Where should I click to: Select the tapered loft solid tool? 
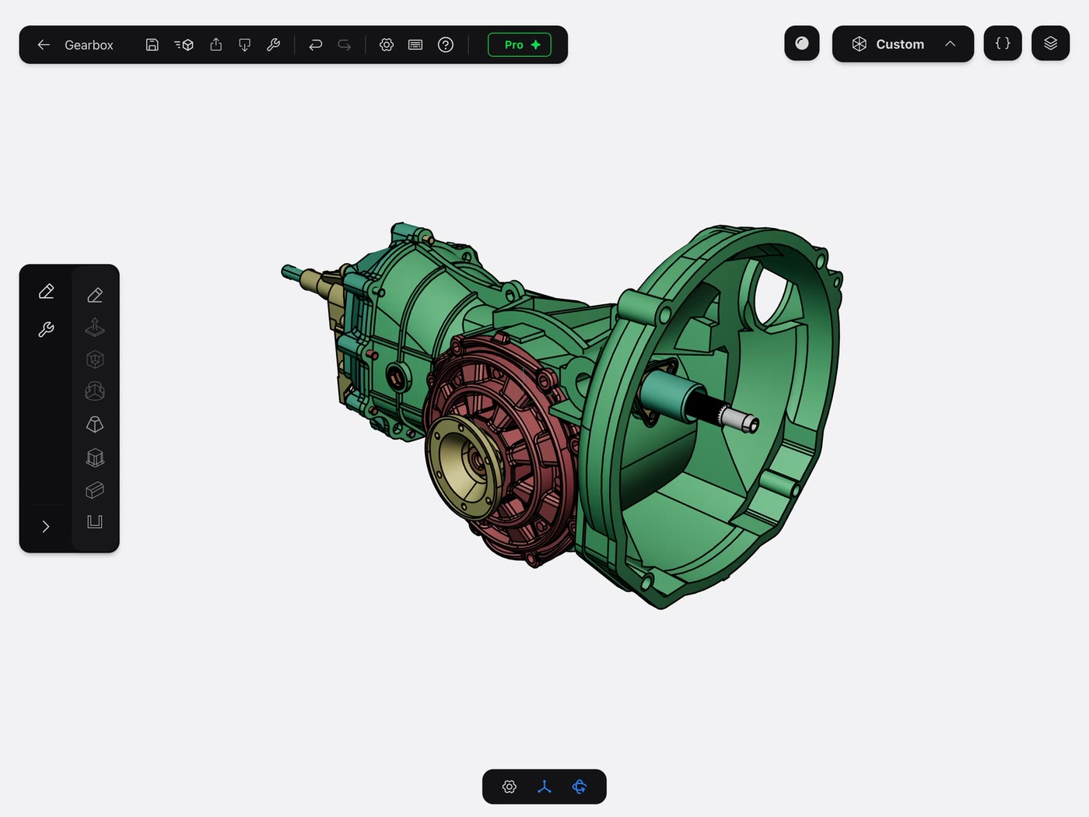point(95,424)
